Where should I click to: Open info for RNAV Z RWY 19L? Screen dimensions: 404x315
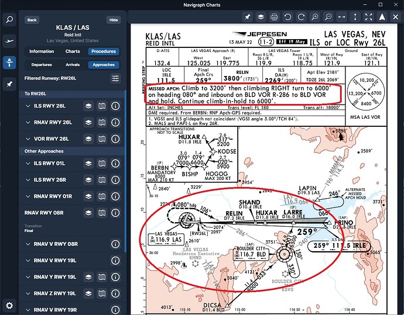(115, 293)
